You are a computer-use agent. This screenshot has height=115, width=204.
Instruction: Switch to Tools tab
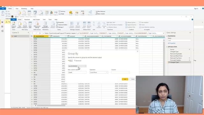click(x=50, y=19)
